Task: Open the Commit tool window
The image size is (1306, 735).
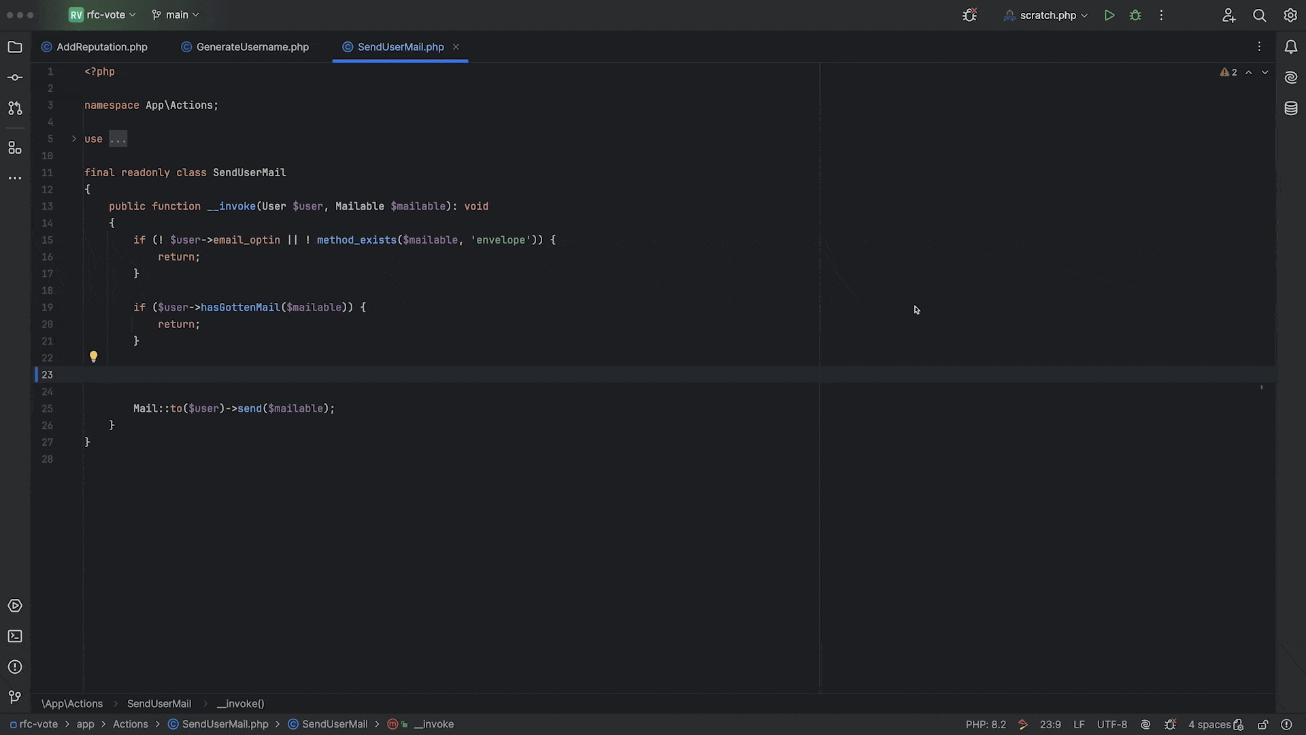Action: [15, 78]
